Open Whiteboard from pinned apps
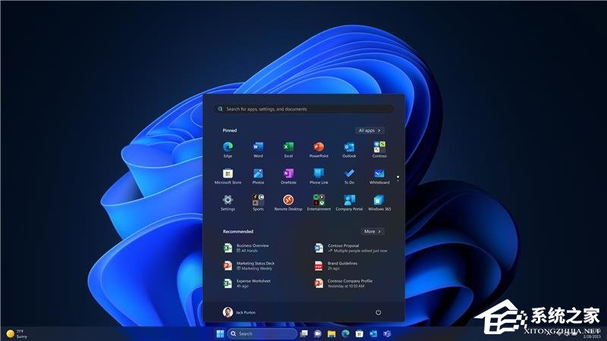 pos(379,177)
